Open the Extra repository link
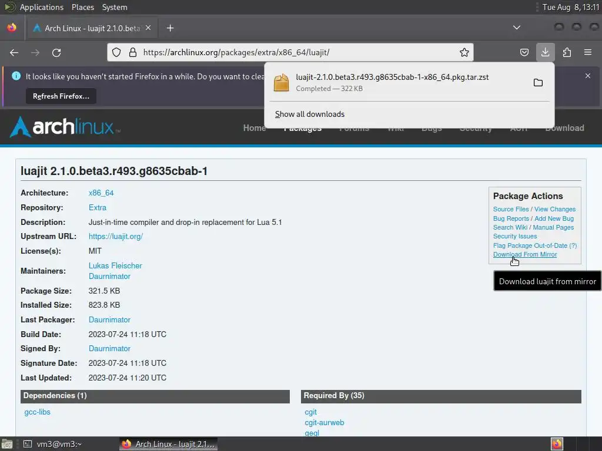 (98, 207)
